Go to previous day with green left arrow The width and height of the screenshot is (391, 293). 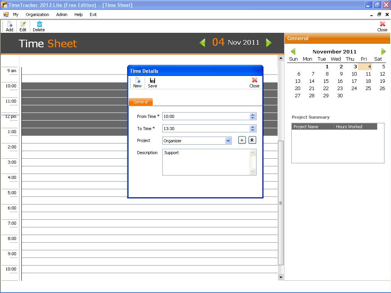[x=202, y=43]
